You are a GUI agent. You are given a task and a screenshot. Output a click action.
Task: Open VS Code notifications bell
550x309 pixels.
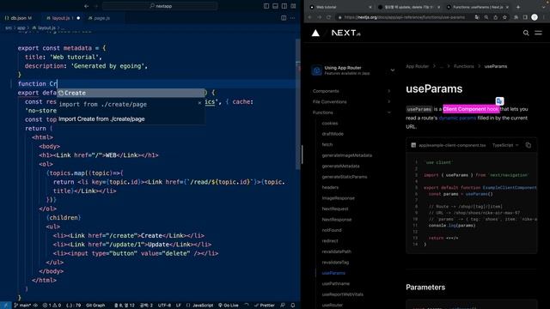(x=293, y=306)
